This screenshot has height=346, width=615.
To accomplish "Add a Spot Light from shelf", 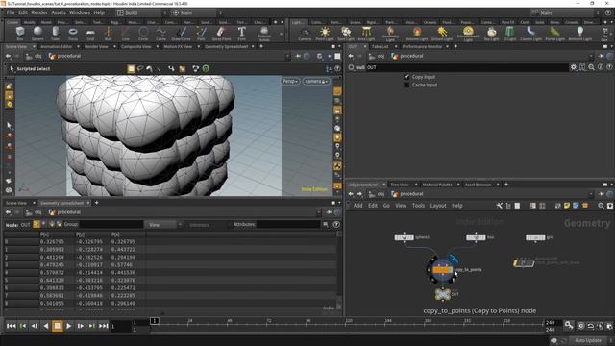I will click(x=346, y=34).
